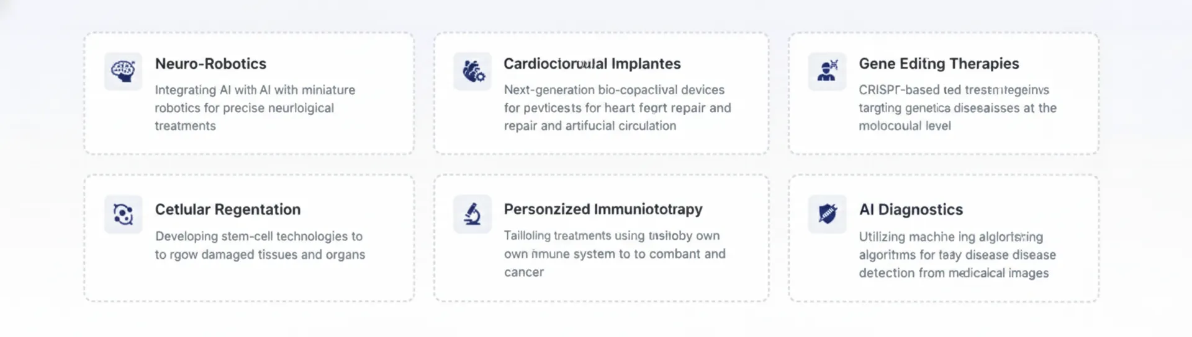Click the Neuro-Robotics brain icon
The image size is (1192, 337).
click(123, 71)
